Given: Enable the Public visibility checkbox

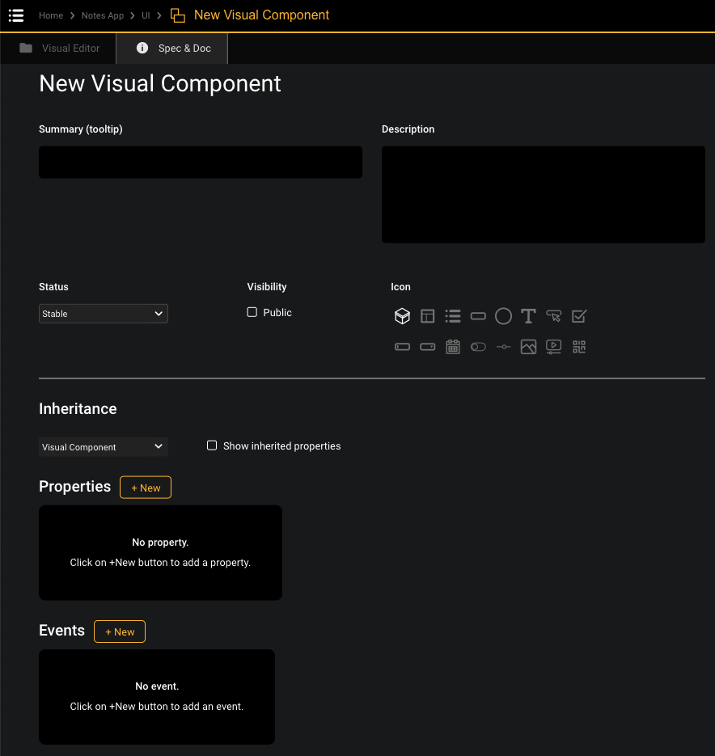Looking at the screenshot, I should (x=252, y=311).
